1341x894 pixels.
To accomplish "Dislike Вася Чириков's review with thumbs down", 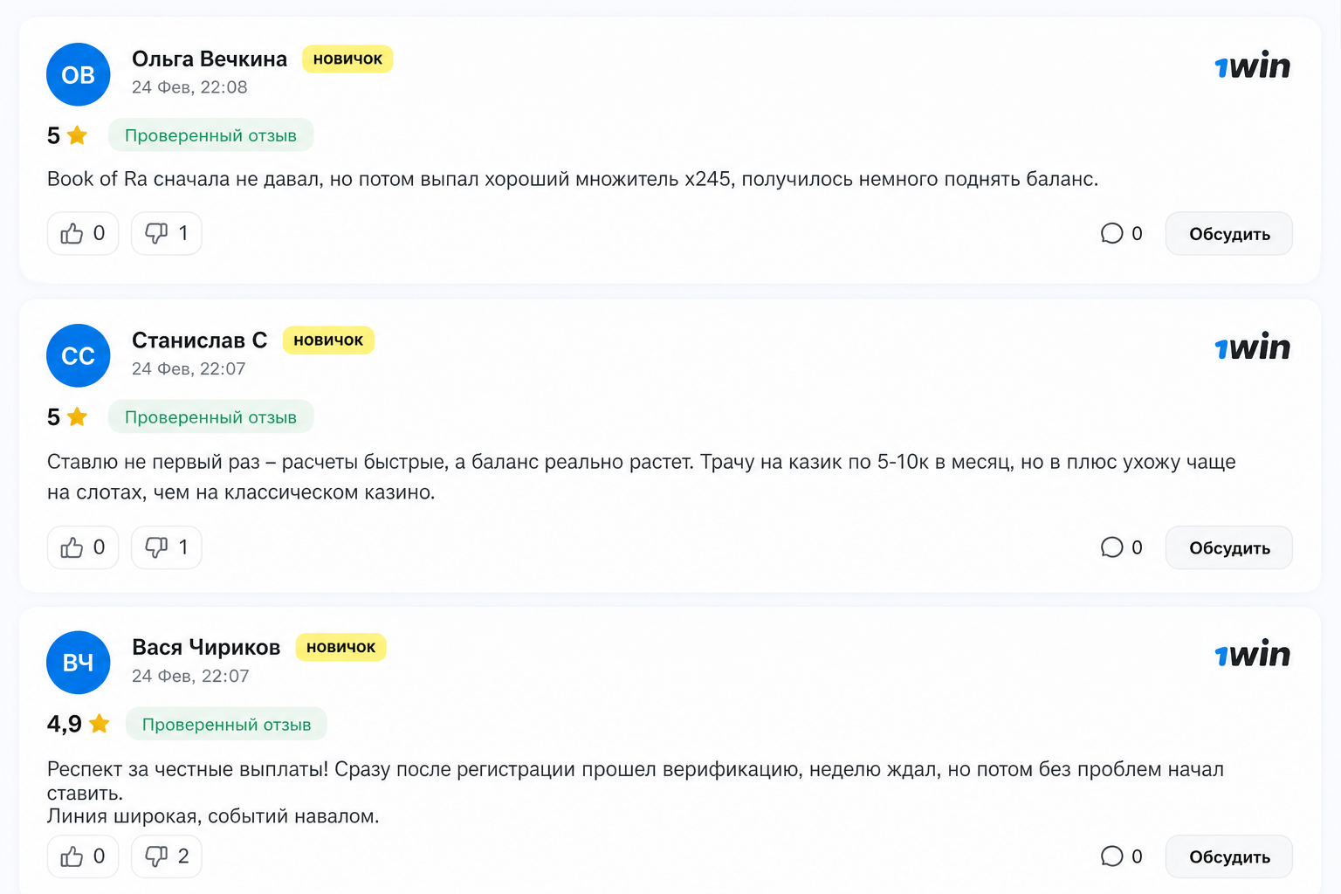I will [167, 856].
